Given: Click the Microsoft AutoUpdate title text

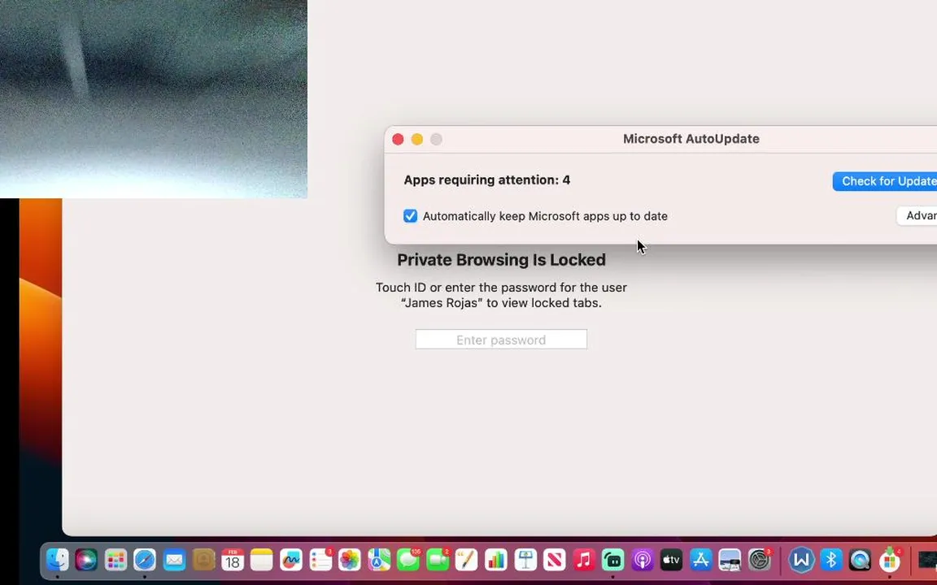Looking at the screenshot, I should [691, 138].
